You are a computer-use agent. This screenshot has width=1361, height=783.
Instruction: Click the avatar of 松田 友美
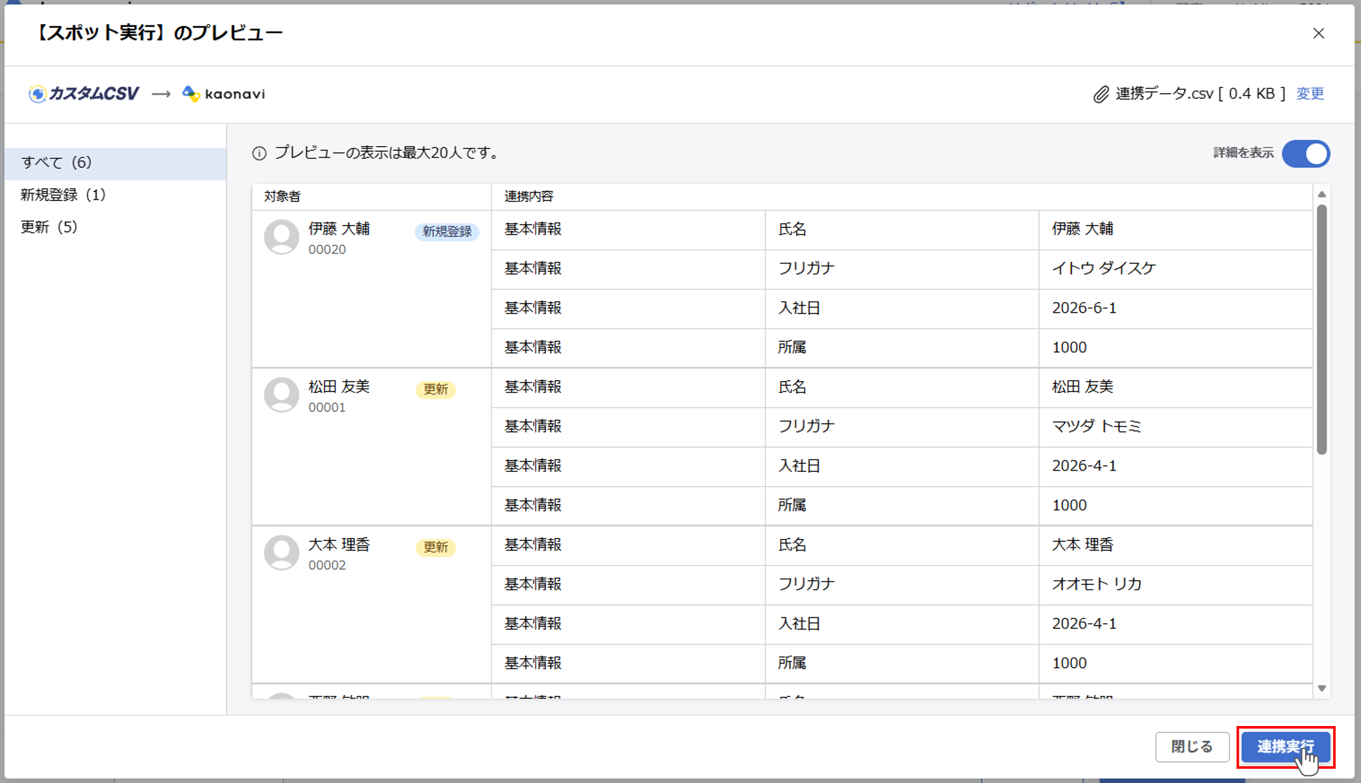click(282, 395)
